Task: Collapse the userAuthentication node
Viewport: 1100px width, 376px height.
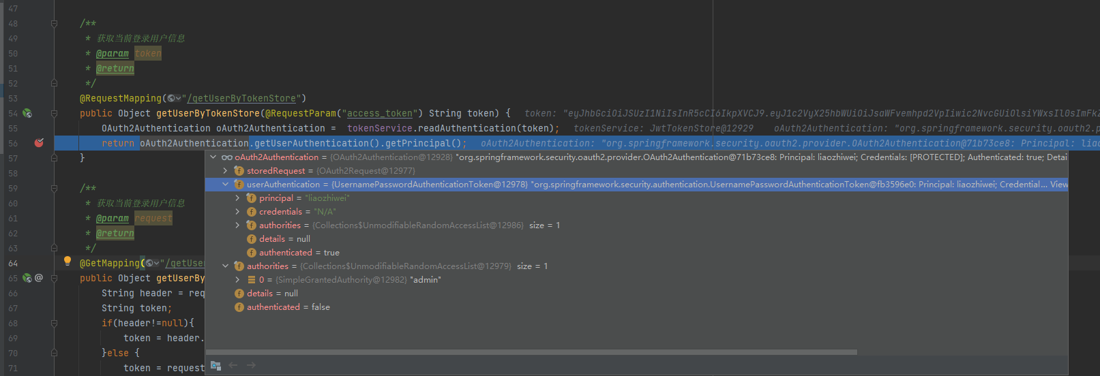Action: tap(225, 185)
